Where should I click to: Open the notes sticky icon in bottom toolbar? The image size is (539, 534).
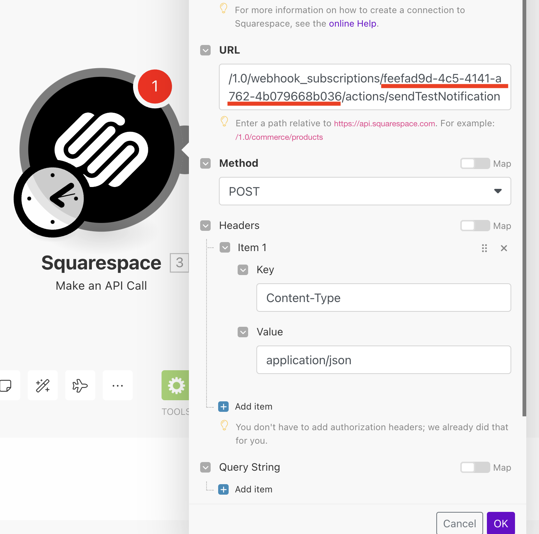[6, 385]
